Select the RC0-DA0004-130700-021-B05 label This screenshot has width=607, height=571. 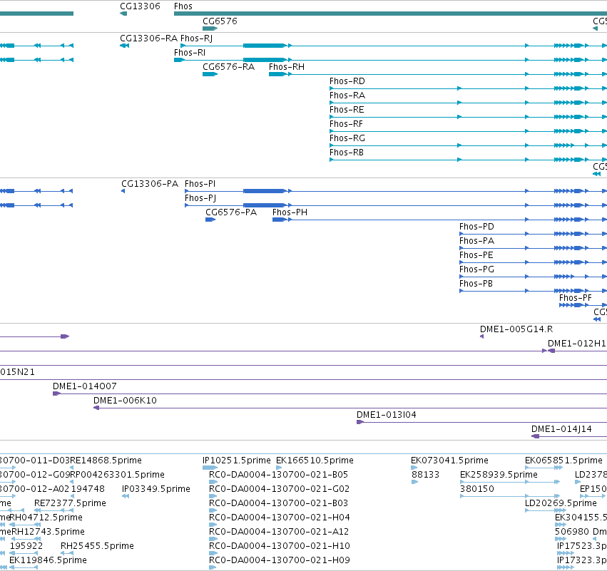click(278, 475)
